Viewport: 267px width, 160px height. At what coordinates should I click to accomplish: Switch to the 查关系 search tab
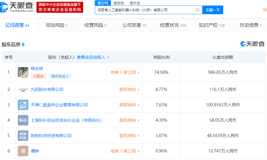(x=135, y=3)
